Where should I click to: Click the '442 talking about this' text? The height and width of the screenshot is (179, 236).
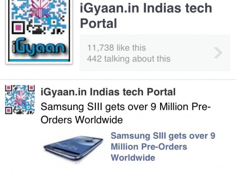tap(129, 59)
